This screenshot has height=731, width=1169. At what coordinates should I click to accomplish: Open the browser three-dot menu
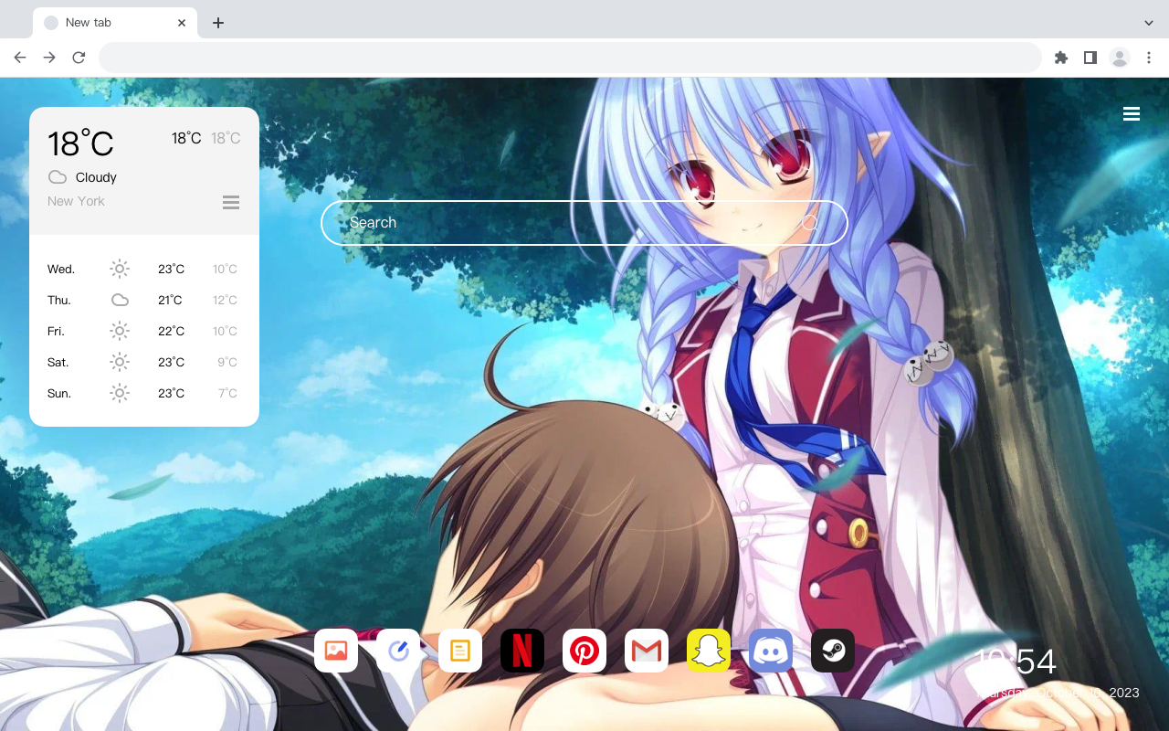[1149, 58]
